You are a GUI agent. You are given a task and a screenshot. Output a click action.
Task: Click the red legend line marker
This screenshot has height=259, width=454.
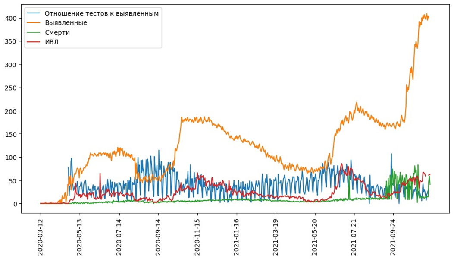(x=34, y=41)
